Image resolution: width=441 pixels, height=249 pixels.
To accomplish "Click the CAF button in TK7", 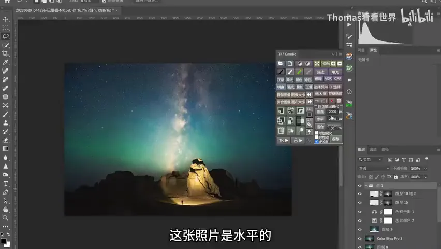I will pos(338,79).
